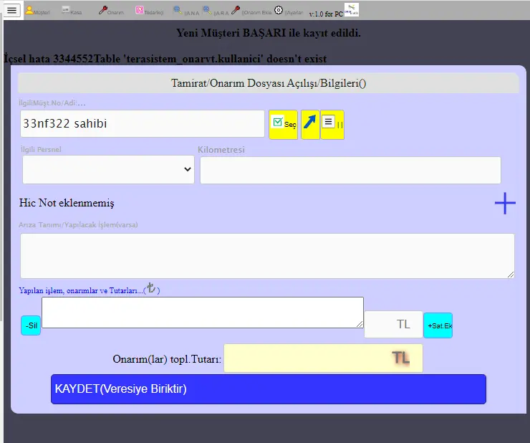Image resolution: width=530 pixels, height=443 pixels.
Task: Click the yellow list icon button
Action: click(x=332, y=124)
